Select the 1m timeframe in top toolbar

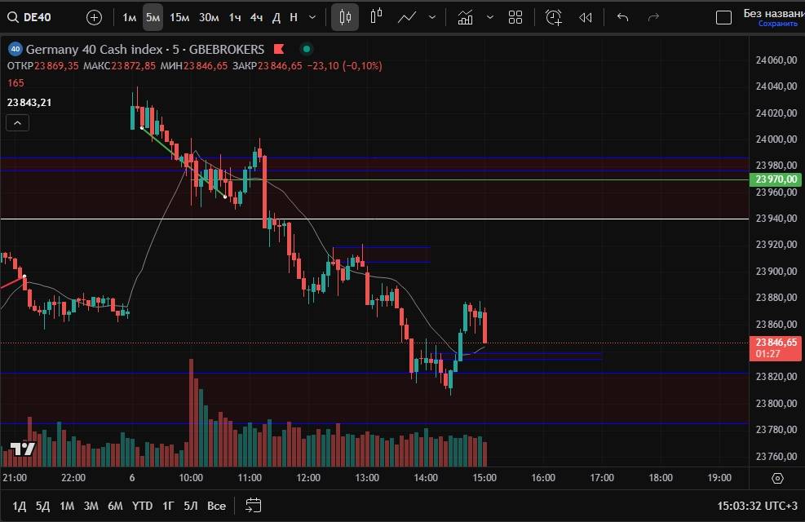pyautogui.click(x=130, y=17)
